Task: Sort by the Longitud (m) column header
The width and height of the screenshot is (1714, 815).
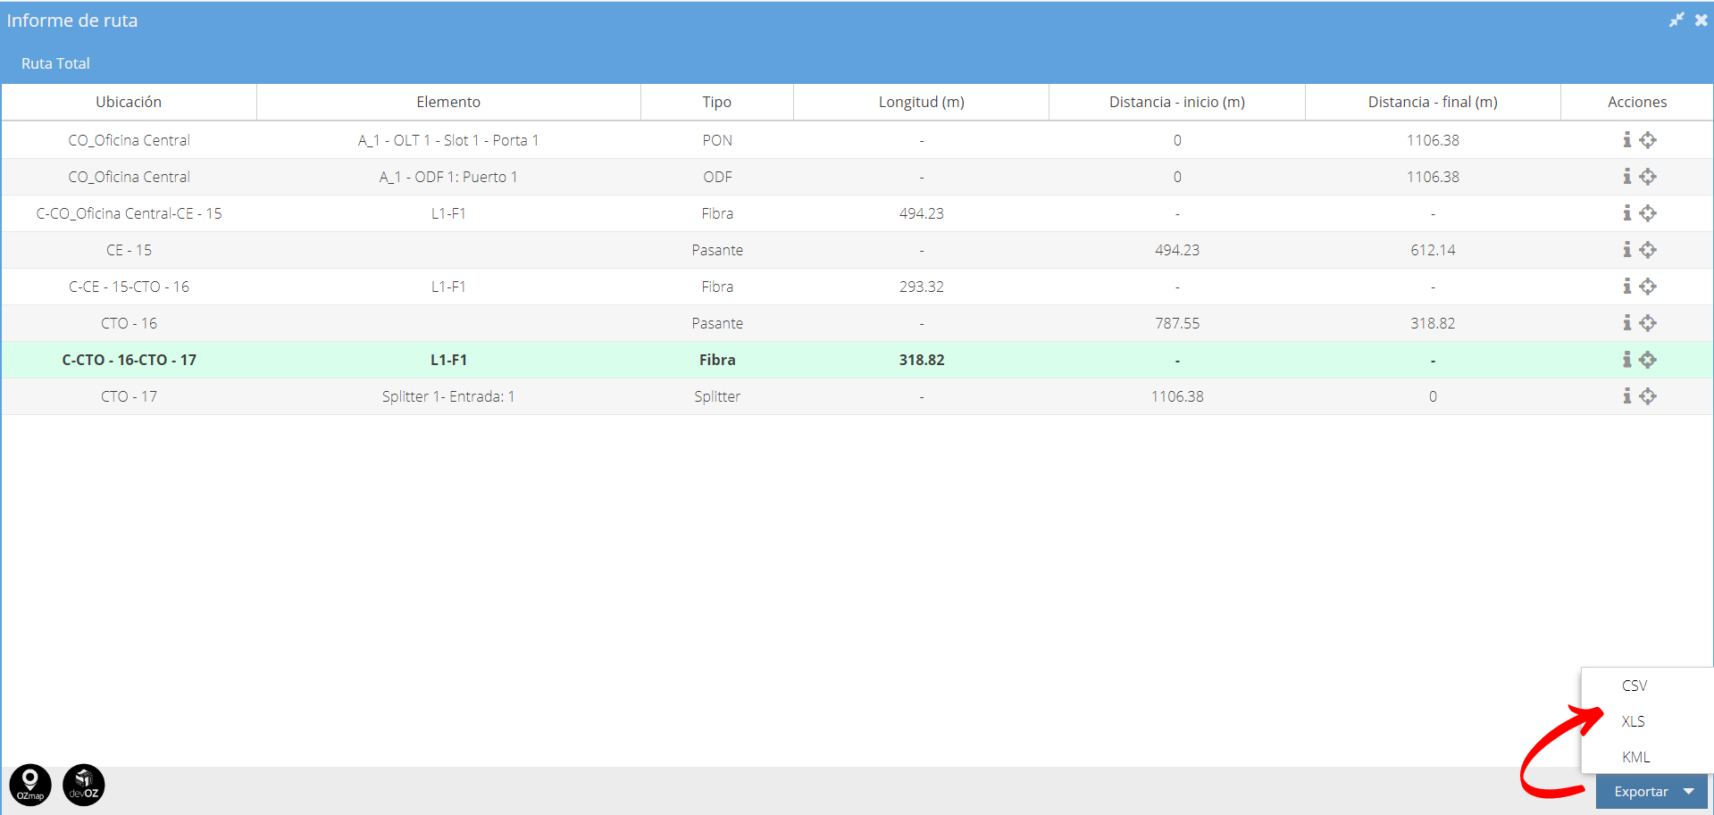Action: 921,102
